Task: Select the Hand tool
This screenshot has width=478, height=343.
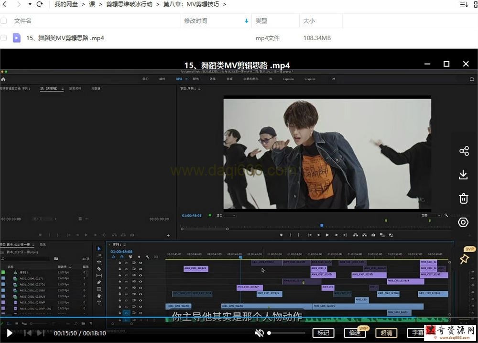Action: (x=99, y=296)
